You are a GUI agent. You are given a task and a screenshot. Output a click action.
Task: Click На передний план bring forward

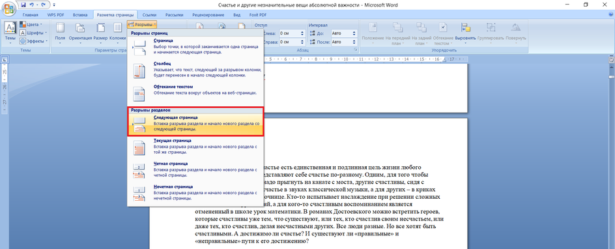pos(397,33)
